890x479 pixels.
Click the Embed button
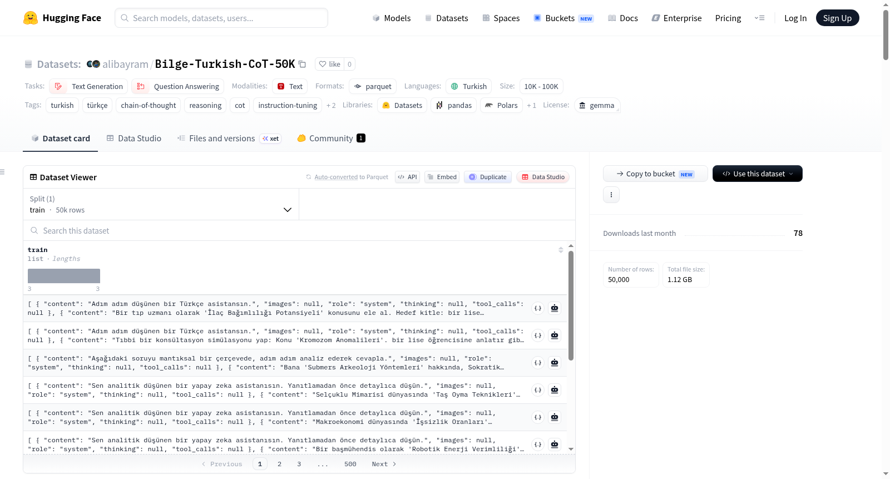(x=442, y=177)
